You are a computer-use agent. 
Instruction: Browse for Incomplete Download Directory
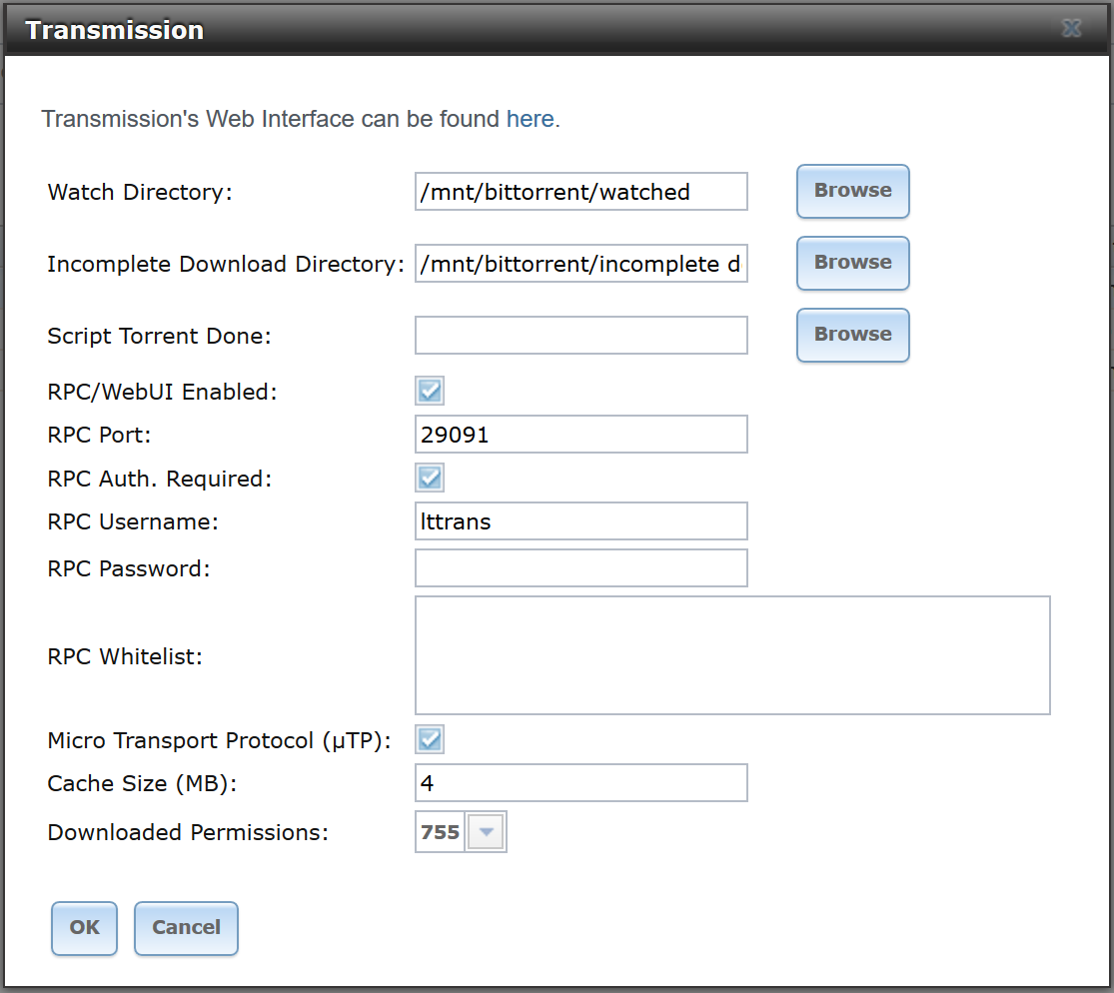(852, 263)
